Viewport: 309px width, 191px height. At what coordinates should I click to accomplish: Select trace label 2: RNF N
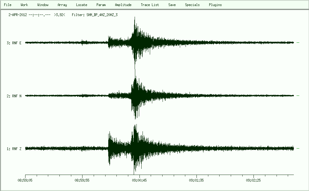click(14, 96)
